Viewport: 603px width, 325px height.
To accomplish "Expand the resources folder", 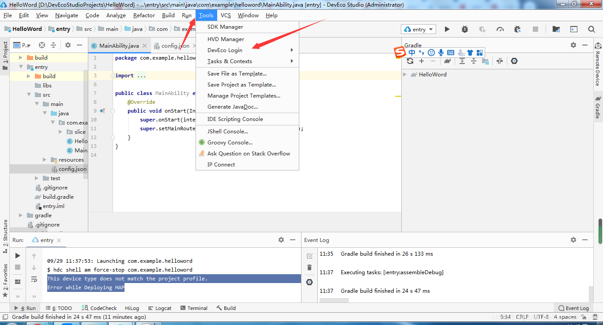I will coord(45,160).
